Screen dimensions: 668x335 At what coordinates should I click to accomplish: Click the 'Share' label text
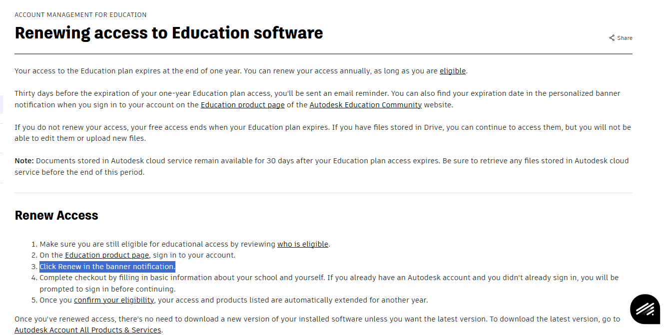625,38
